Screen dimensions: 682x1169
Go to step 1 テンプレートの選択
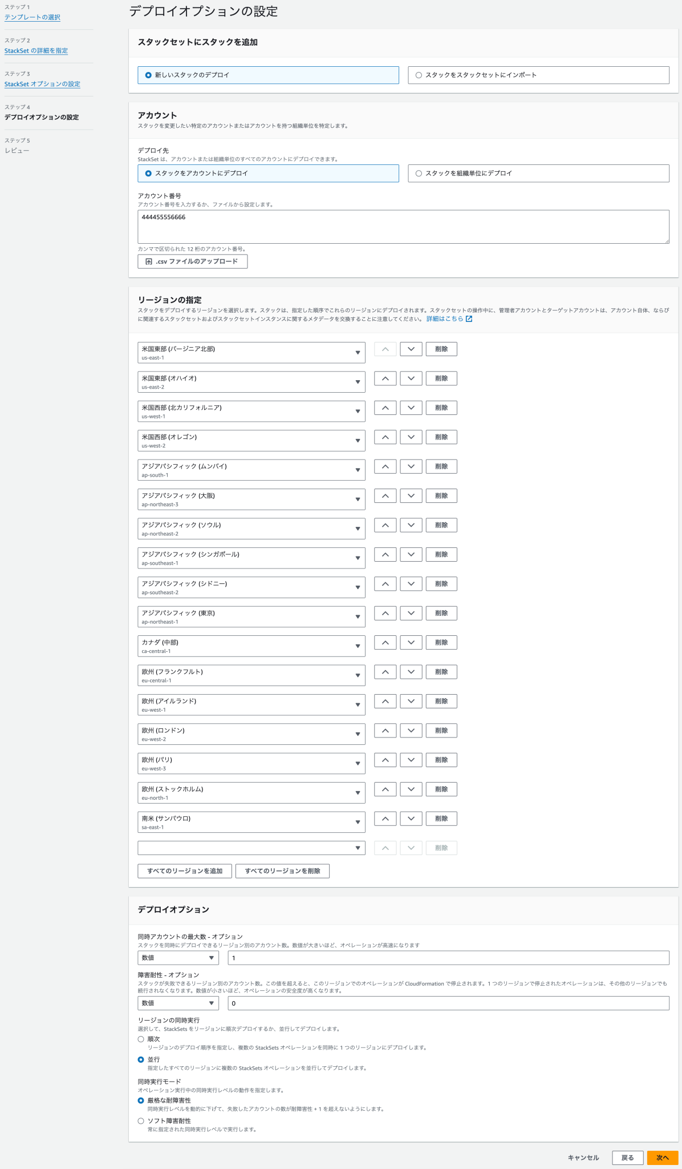point(33,17)
